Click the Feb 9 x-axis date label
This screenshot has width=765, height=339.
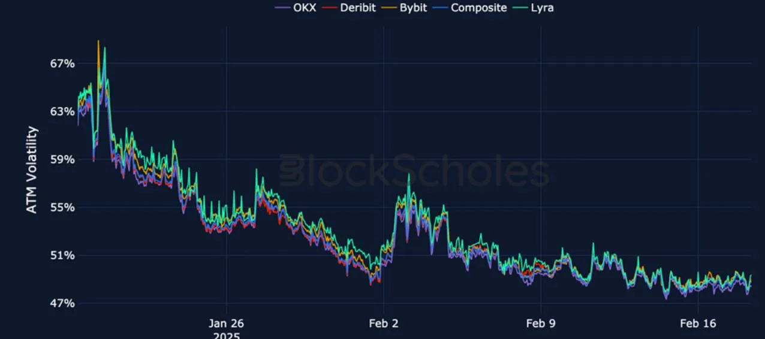click(x=541, y=323)
